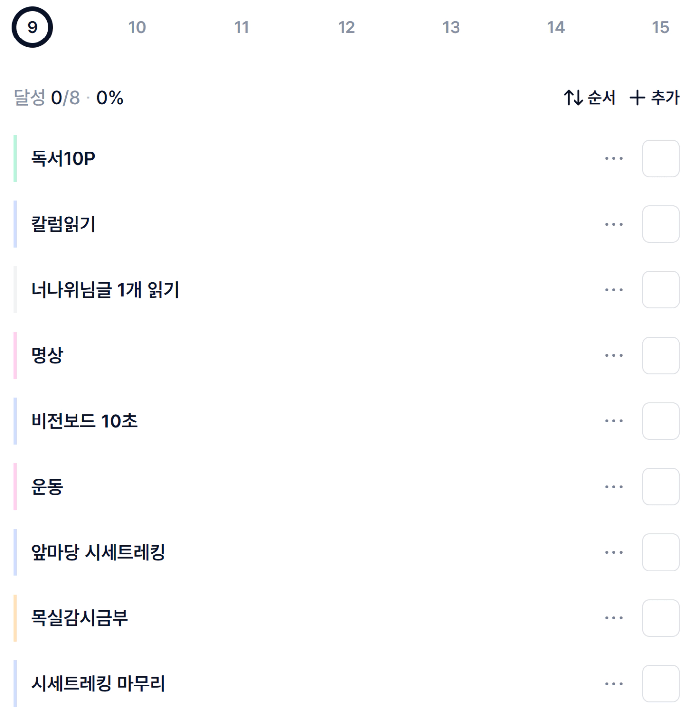Click the 칼럼읽기 habit title
The image size is (689, 723).
[63, 224]
